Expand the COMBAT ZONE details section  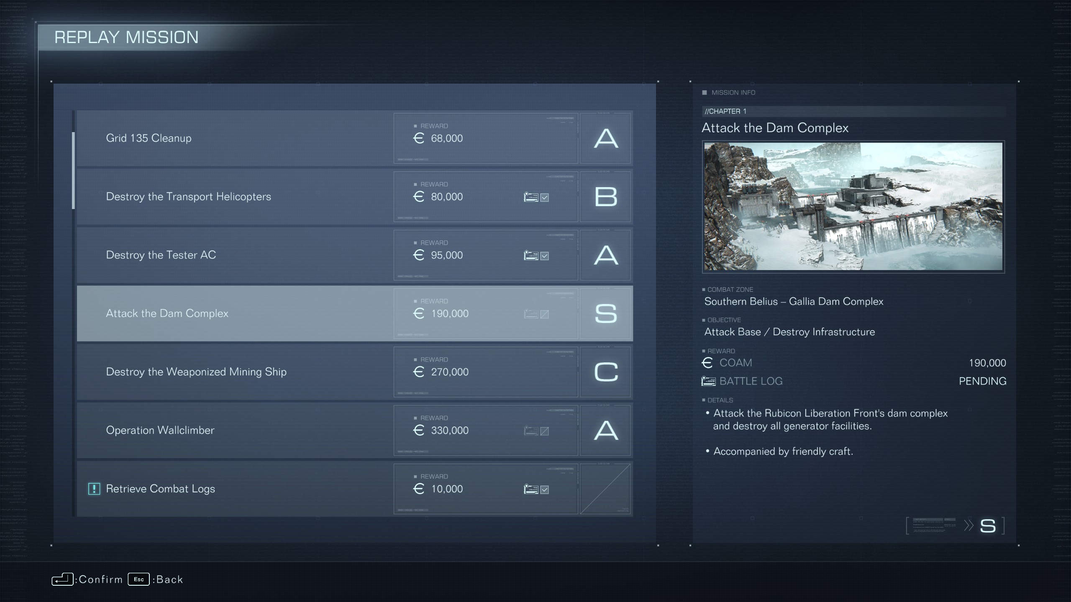(x=703, y=289)
